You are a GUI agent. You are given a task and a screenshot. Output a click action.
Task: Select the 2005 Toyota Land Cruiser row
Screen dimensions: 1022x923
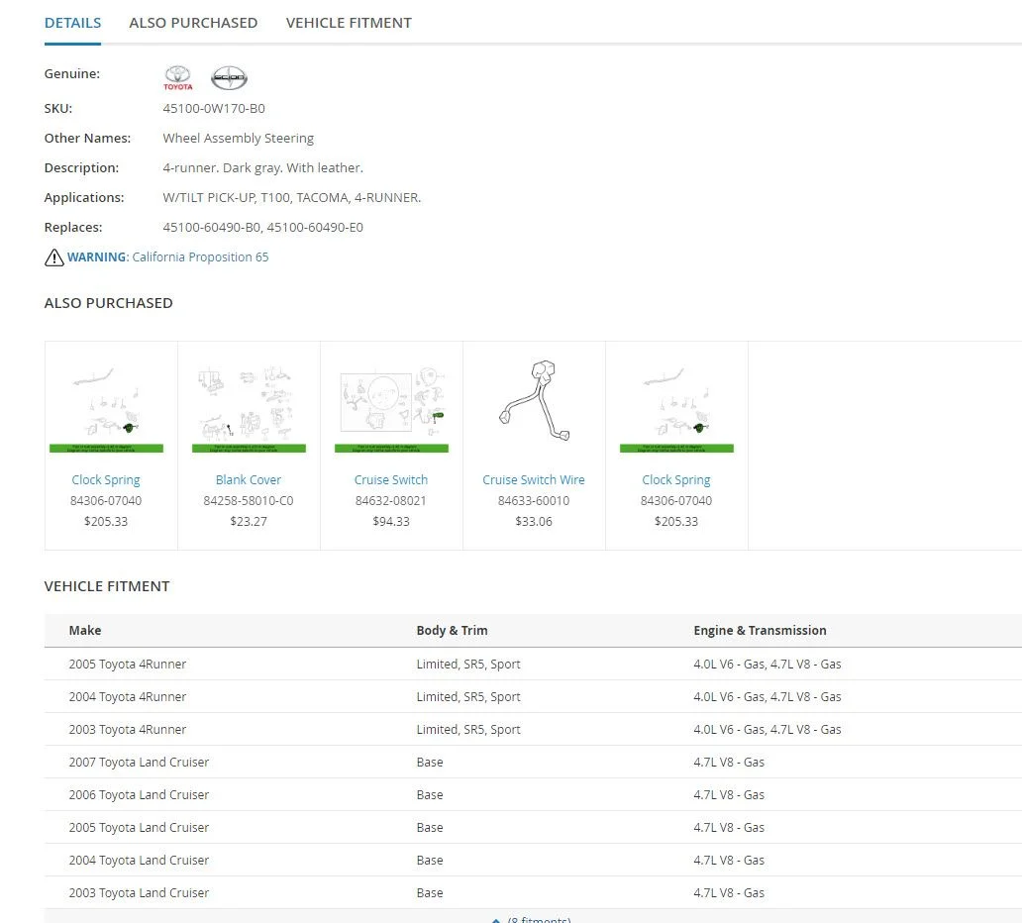point(533,827)
